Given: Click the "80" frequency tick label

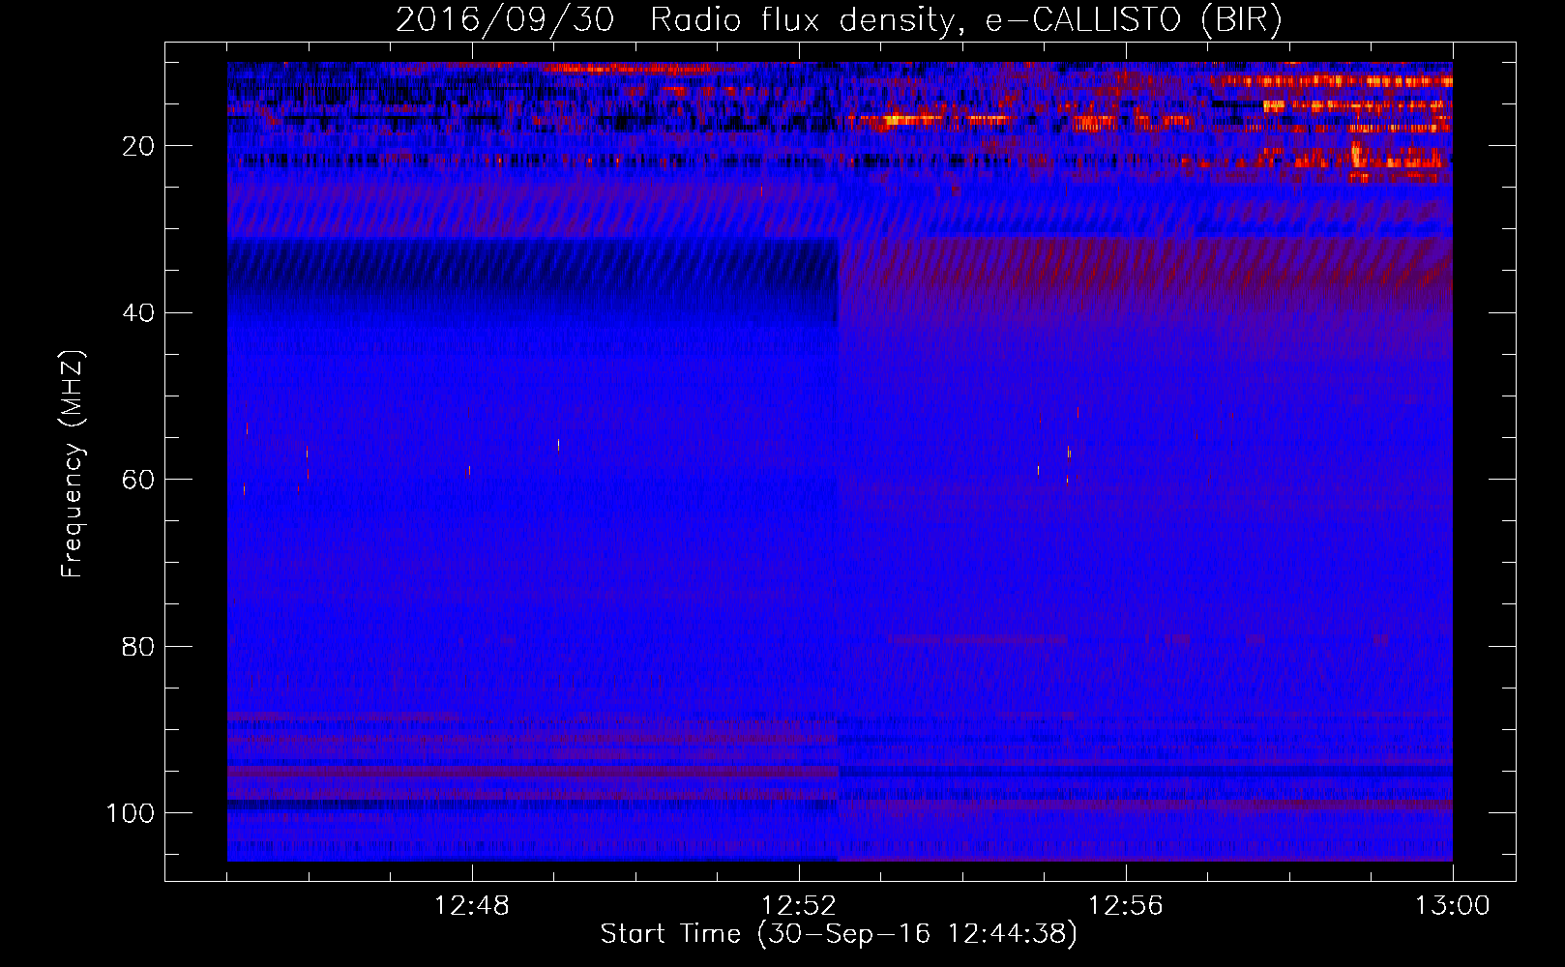Looking at the screenshot, I should (x=138, y=646).
